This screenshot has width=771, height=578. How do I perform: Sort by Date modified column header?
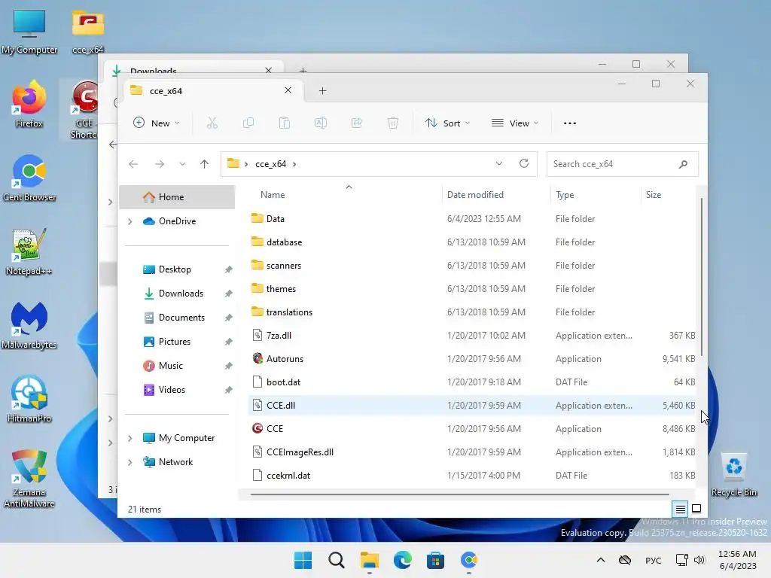[x=475, y=195]
